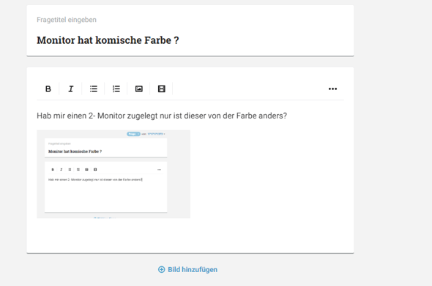Insert a video via film icon

(x=161, y=89)
